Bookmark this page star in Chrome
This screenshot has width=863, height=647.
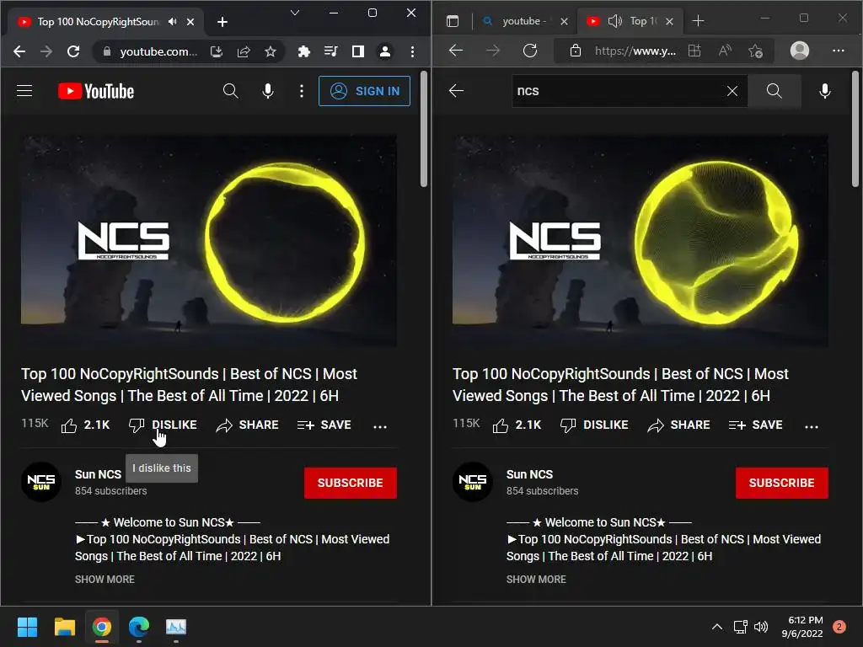coord(271,51)
